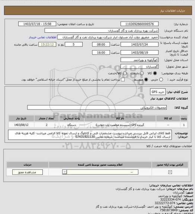Select the کالا radio button
This screenshot has width=195, height=214.
point(155,73)
